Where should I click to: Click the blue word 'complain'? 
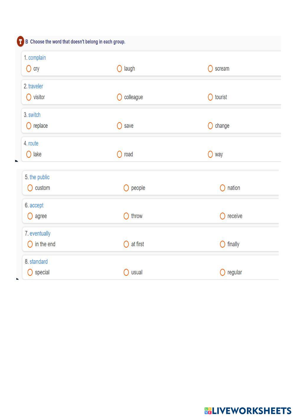point(37,58)
